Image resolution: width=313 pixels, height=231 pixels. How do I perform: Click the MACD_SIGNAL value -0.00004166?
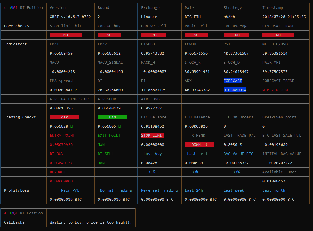pos(110,72)
